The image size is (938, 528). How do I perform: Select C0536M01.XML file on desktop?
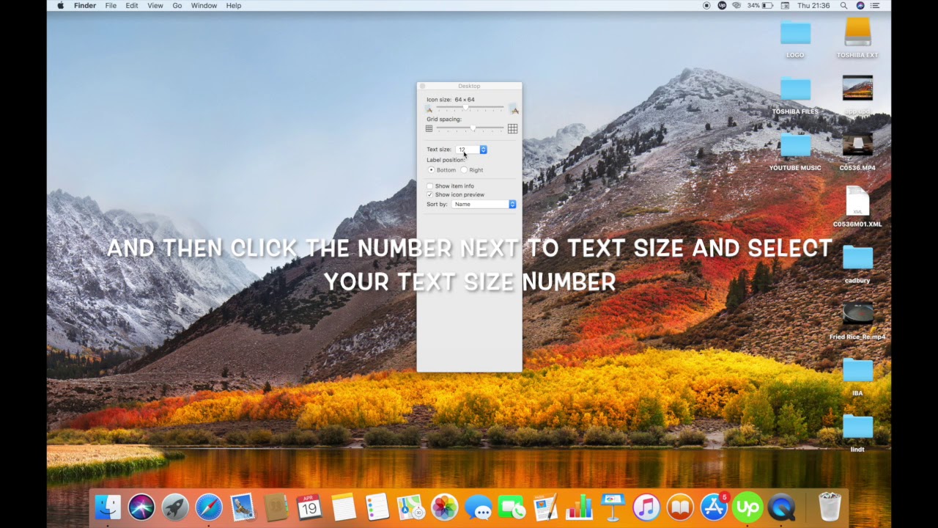pos(857,207)
